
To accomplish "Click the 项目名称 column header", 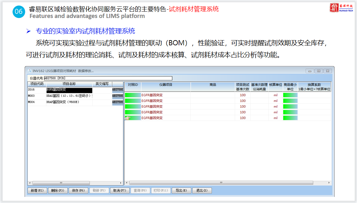I will (69, 84).
